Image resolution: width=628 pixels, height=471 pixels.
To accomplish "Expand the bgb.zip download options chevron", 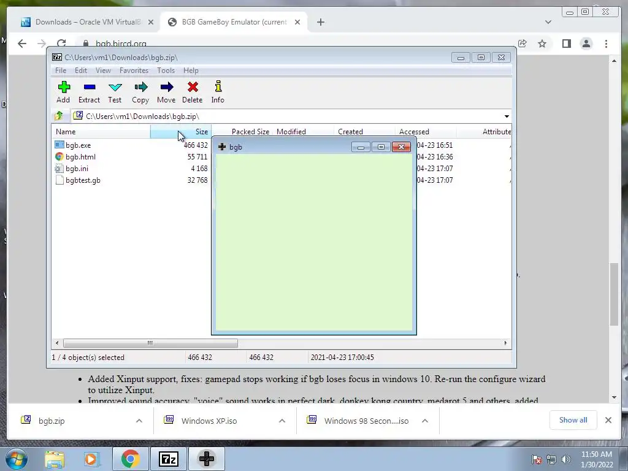I will pos(139,421).
